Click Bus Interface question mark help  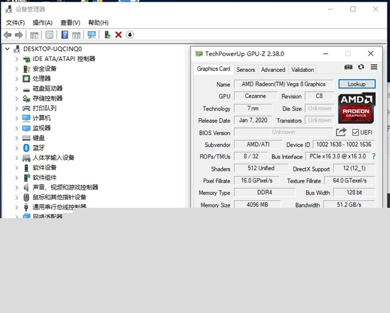(374, 156)
